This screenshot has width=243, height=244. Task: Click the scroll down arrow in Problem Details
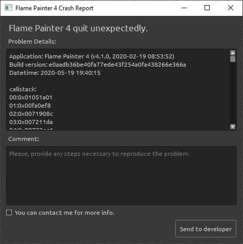[x=233, y=127]
